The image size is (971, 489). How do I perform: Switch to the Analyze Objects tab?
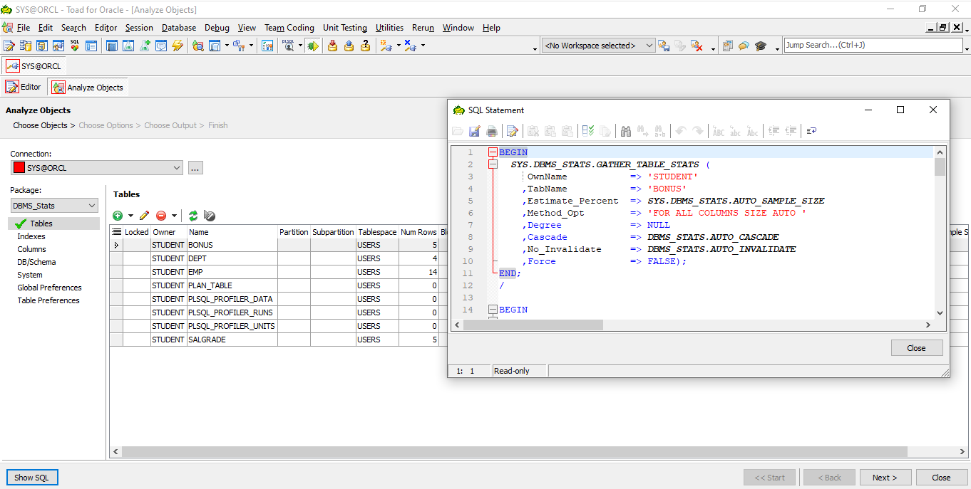(x=88, y=87)
